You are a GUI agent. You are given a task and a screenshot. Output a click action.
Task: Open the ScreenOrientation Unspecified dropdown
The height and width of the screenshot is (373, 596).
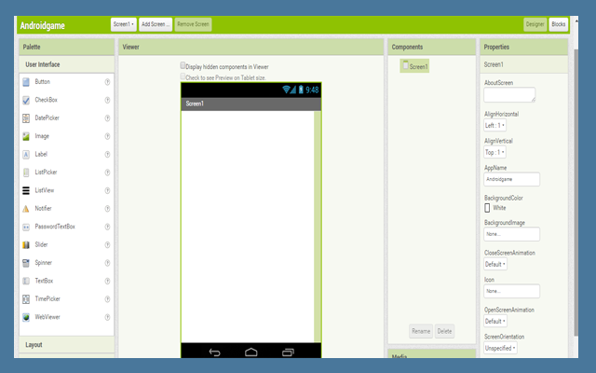(500, 348)
